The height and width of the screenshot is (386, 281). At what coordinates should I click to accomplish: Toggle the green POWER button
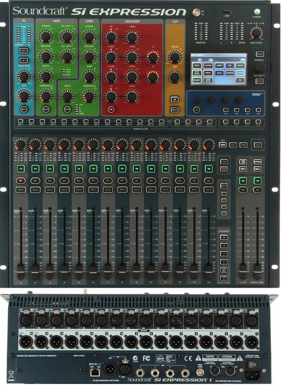tap(257, 12)
